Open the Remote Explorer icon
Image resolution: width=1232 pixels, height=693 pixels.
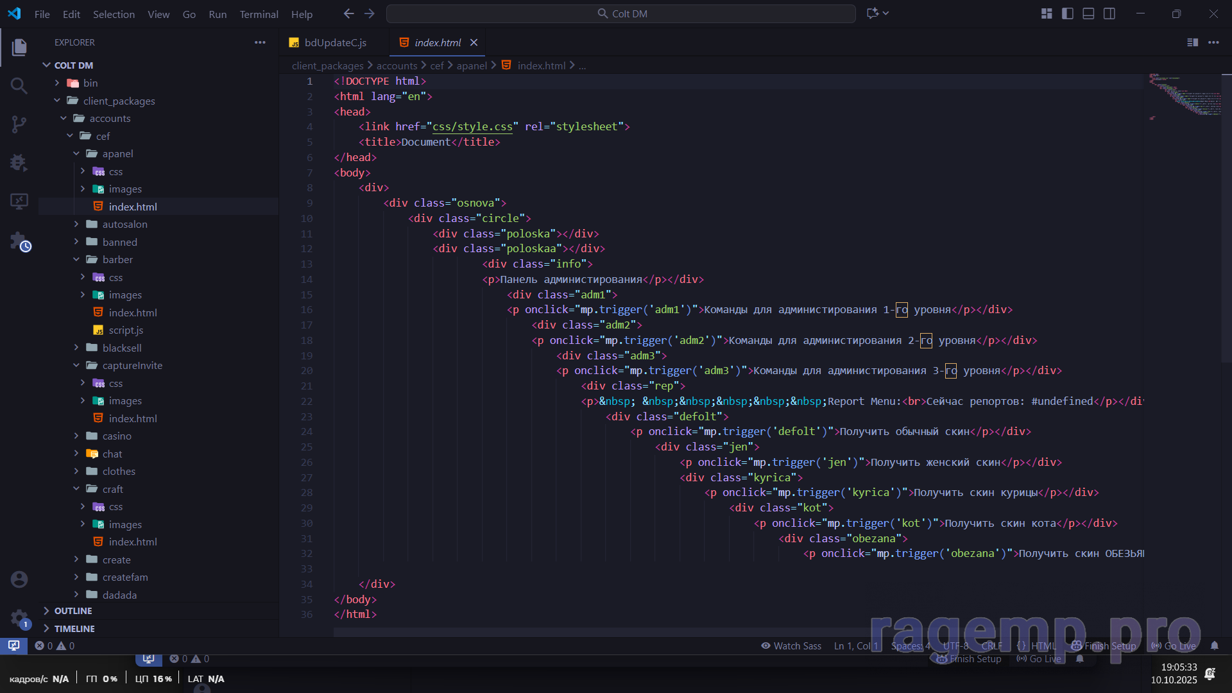click(x=19, y=201)
